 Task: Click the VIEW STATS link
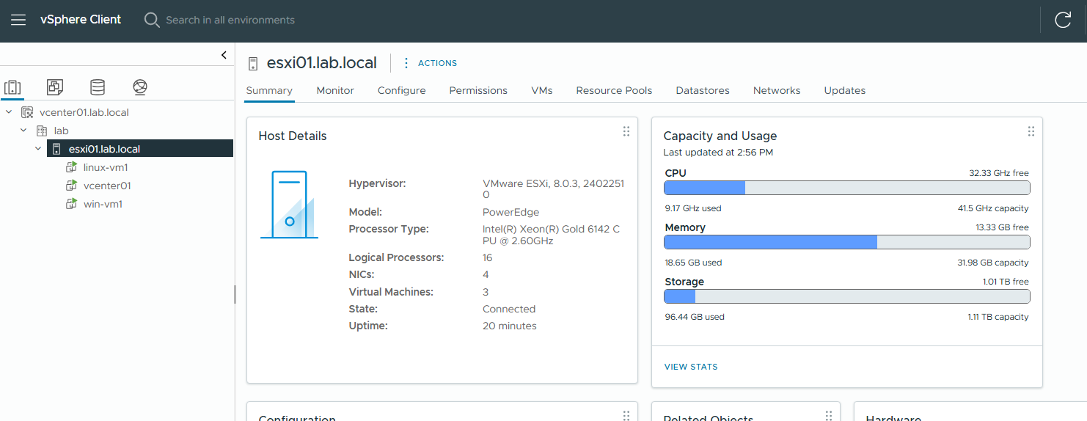(691, 367)
